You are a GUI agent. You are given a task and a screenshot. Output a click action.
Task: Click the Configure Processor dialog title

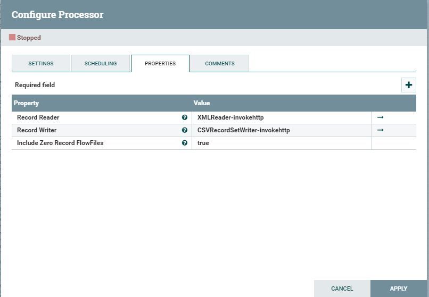pos(57,14)
